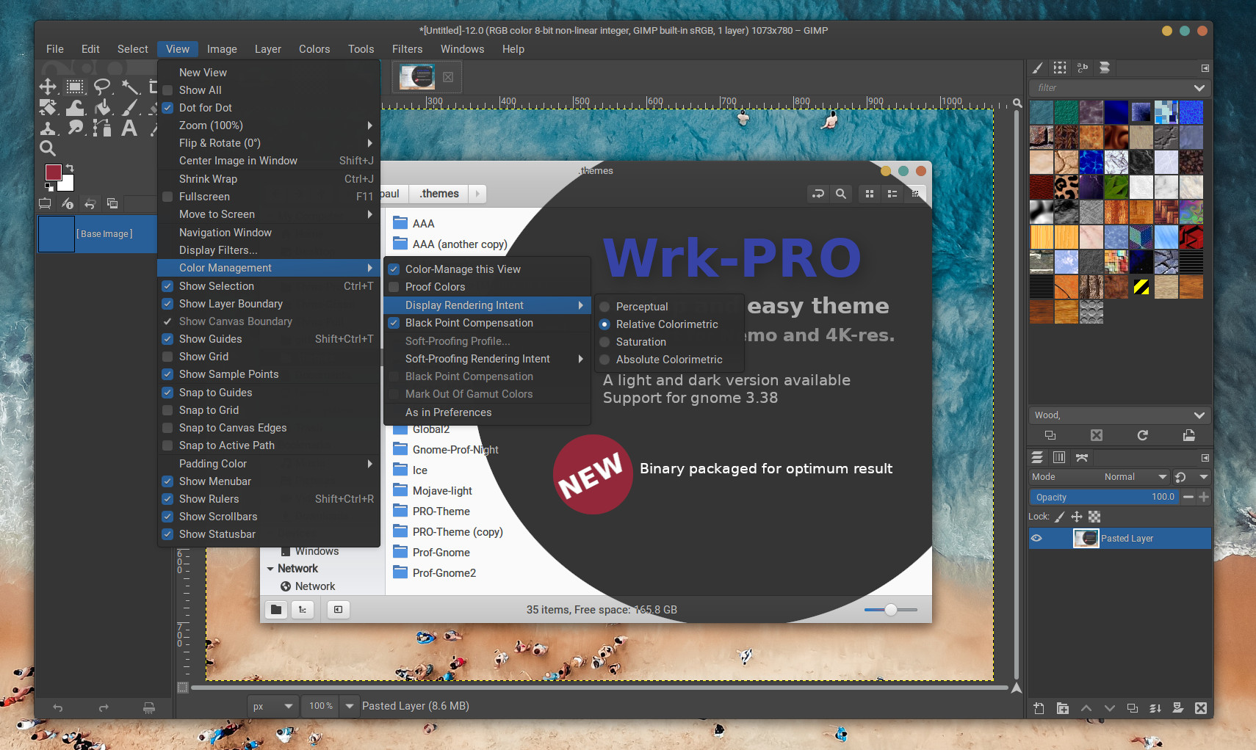The image size is (1256, 750).
Task: Open the Fonts tab in brushes dock
Action: click(1082, 68)
